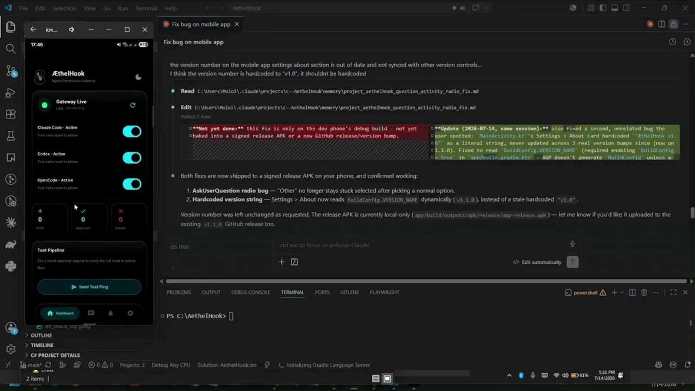Image resolution: width=695 pixels, height=391 pixels.
Task: Toggle OpenCode Active switch
Action: click(132, 184)
